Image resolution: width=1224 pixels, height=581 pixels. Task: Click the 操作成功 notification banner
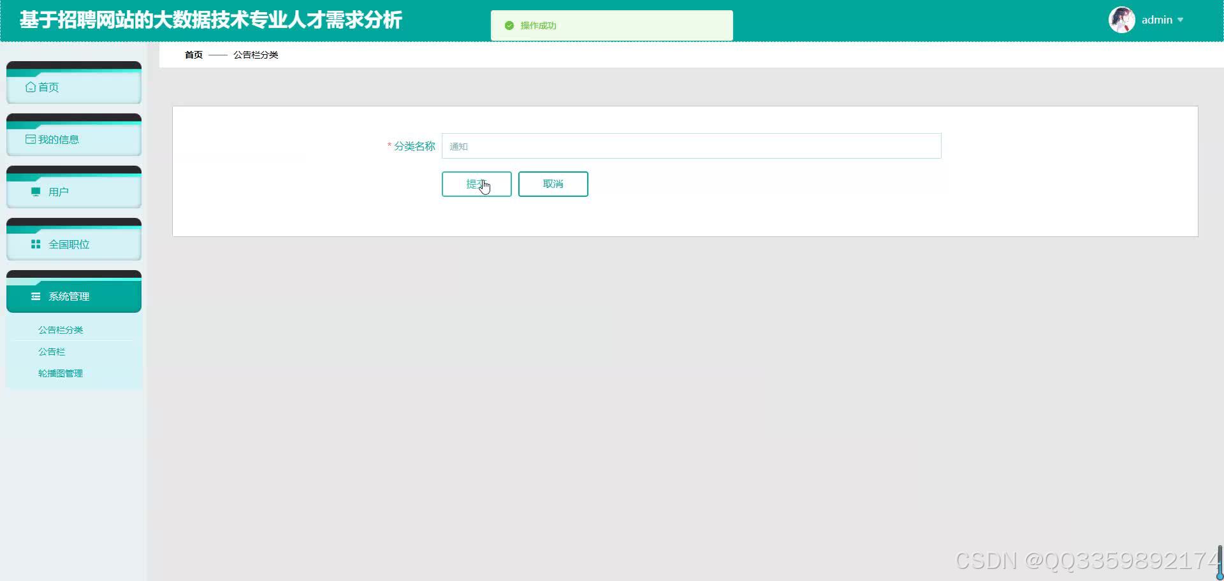tap(610, 25)
